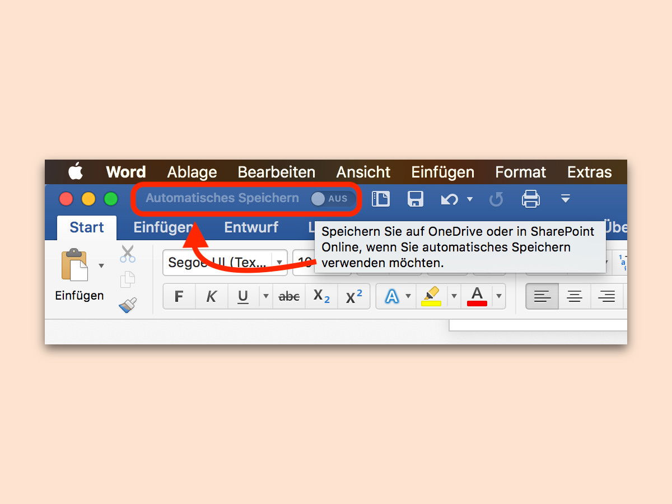672x504 pixels.
Task: Open the Format menu
Action: tap(521, 172)
